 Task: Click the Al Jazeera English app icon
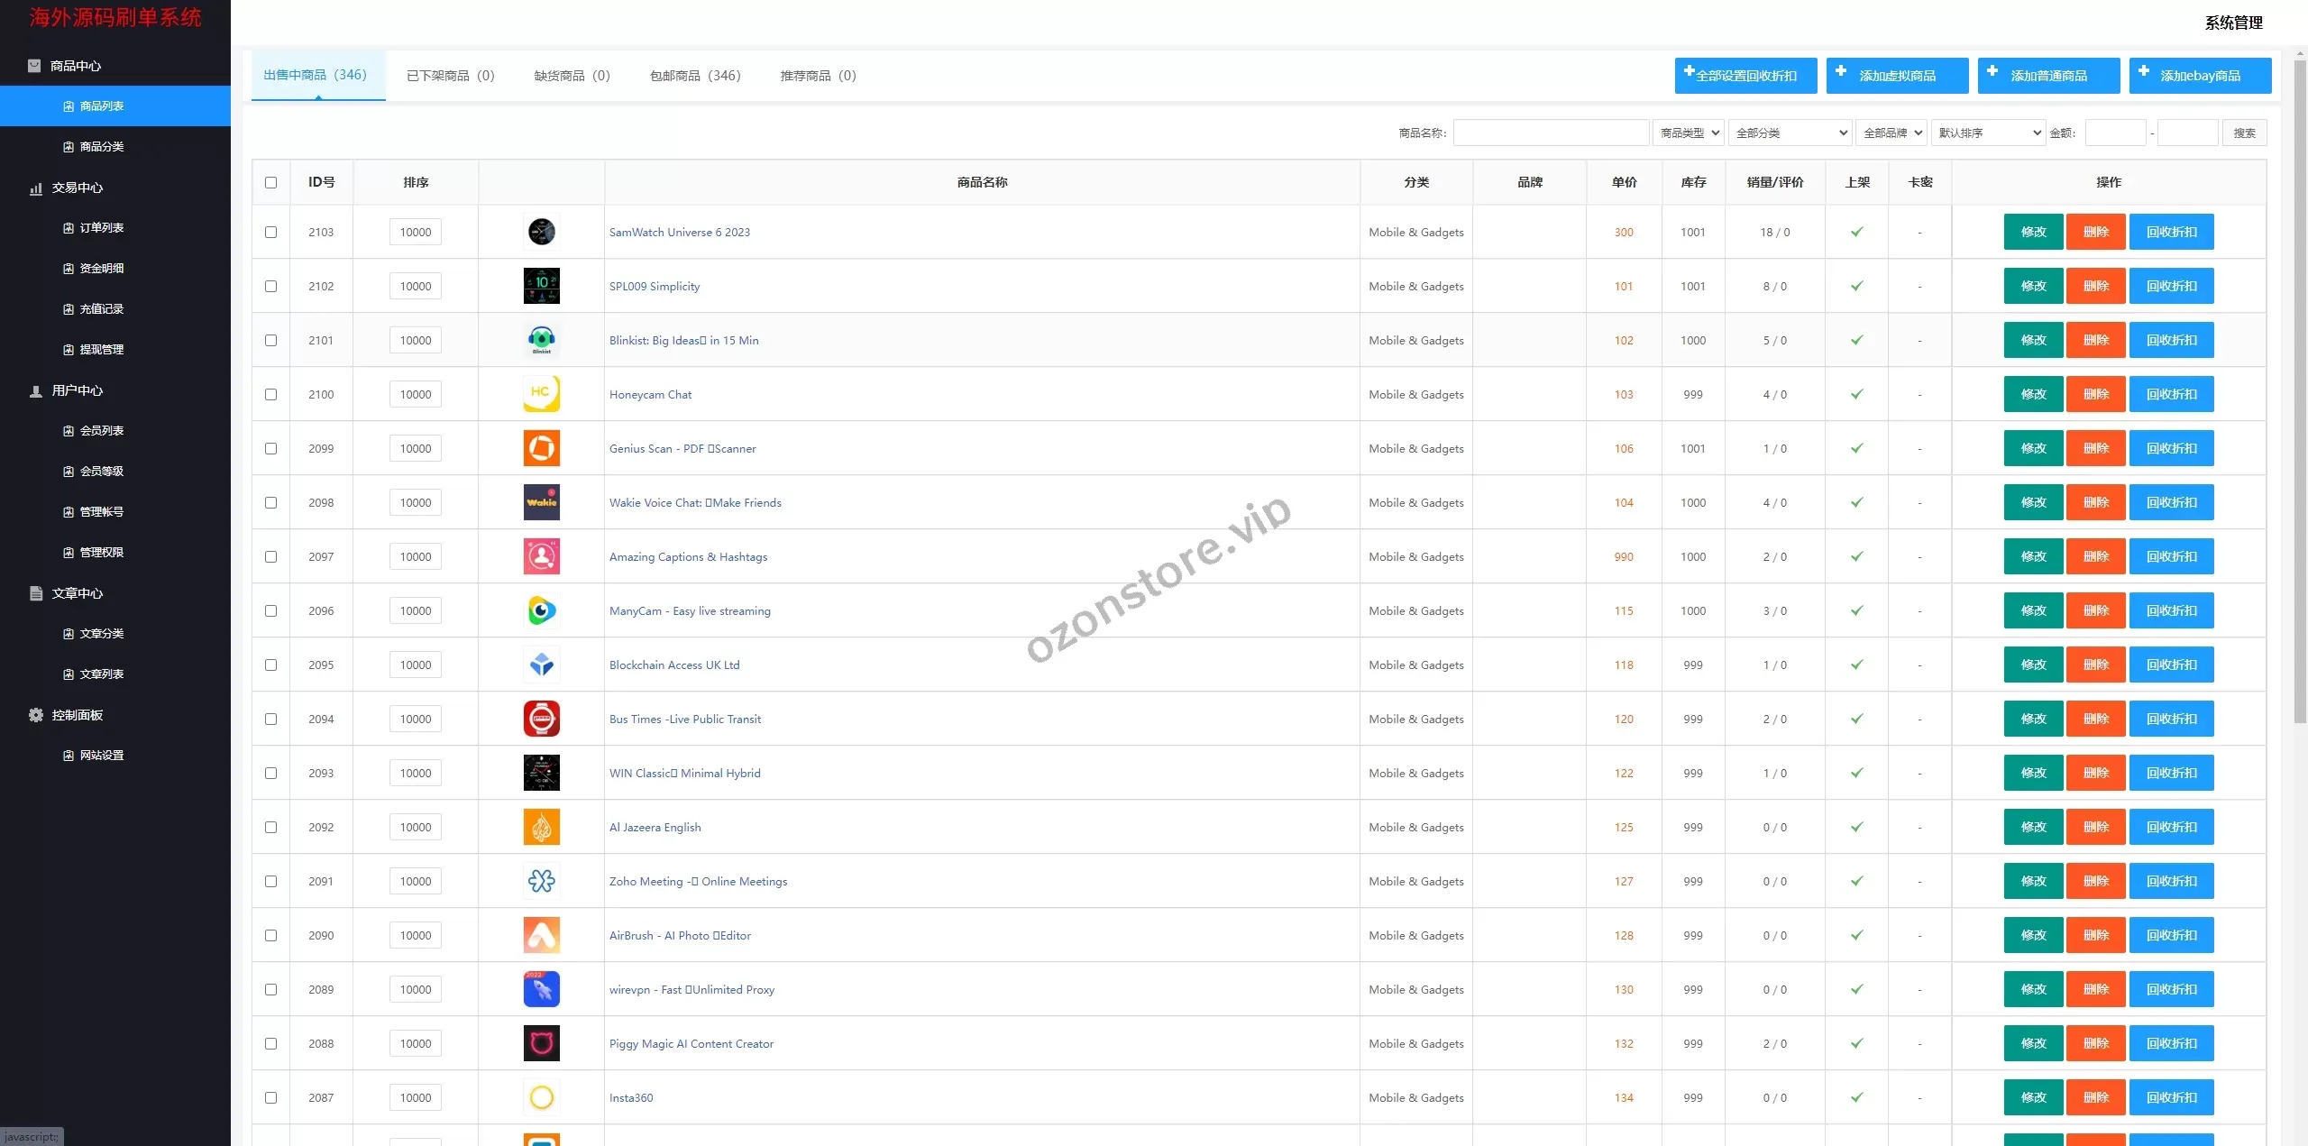(x=541, y=827)
